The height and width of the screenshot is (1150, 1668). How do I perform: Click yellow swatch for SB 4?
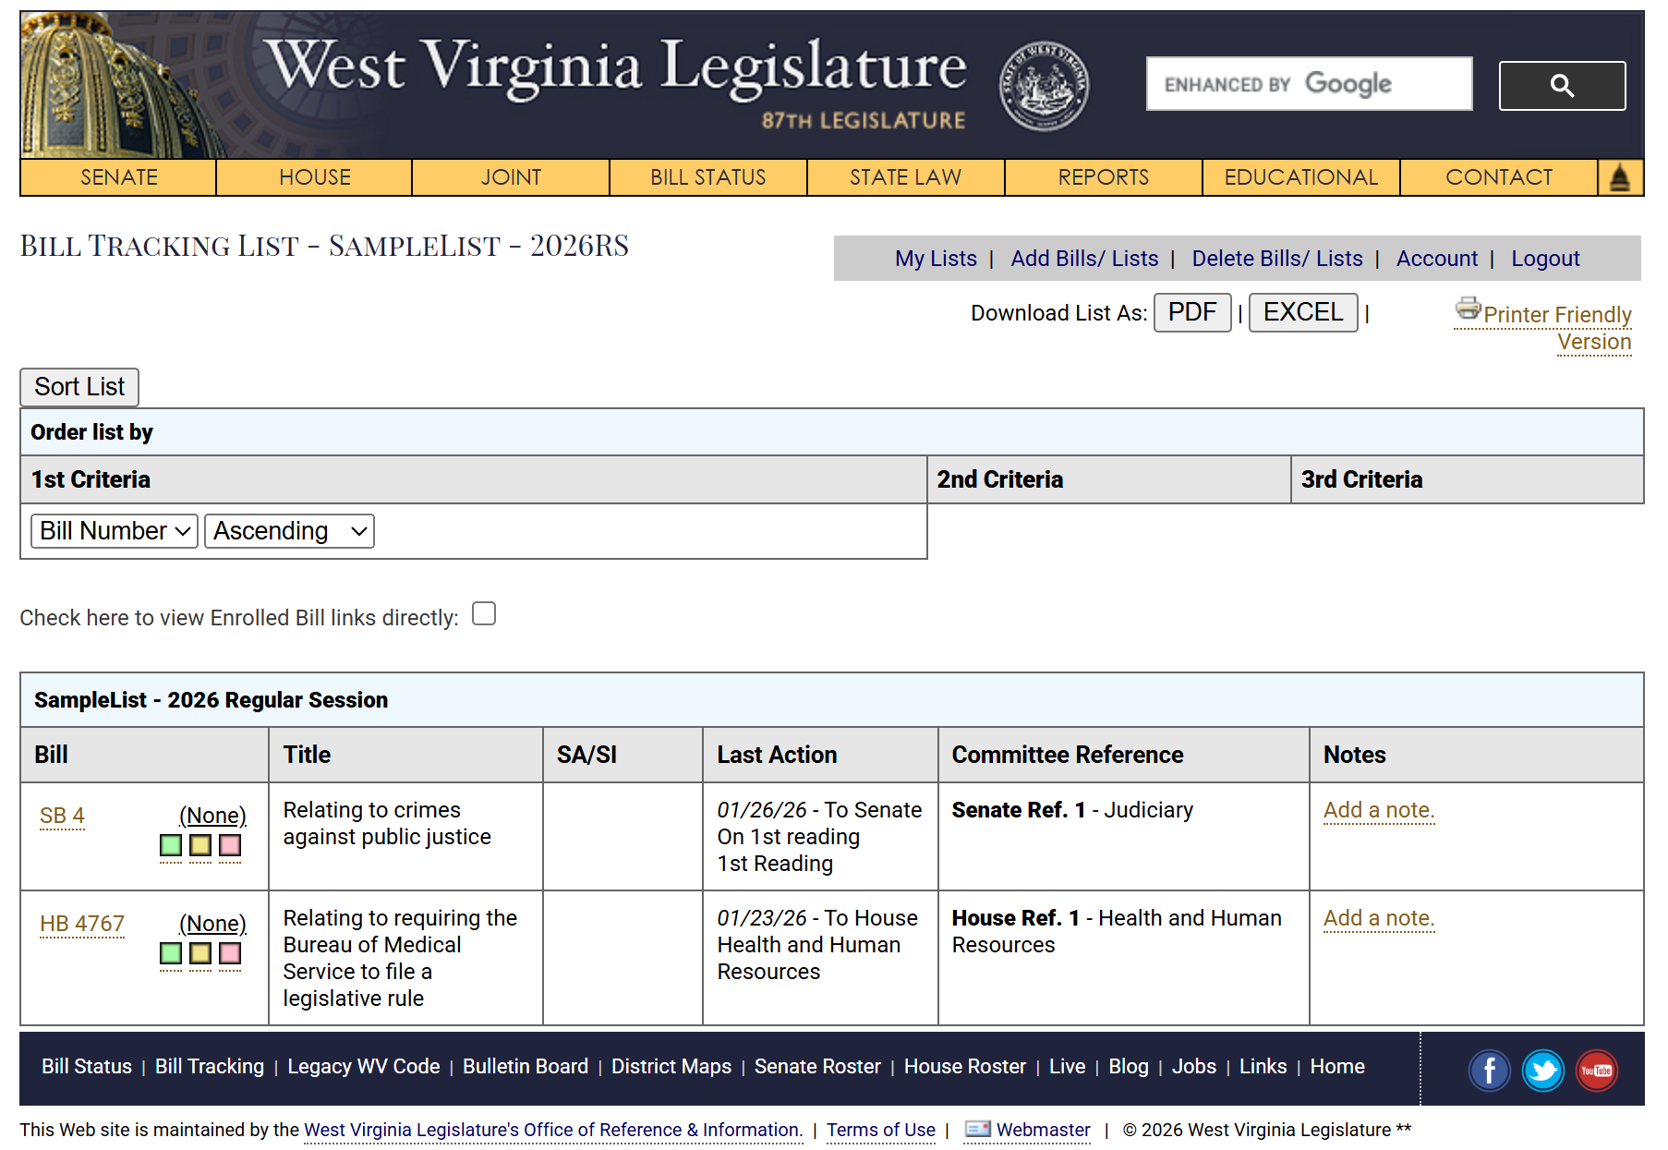[x=200, y=845]
